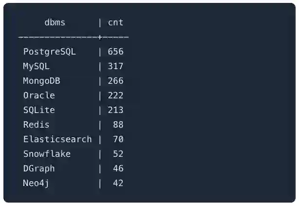Select the count value 88

tap(118, 125)
